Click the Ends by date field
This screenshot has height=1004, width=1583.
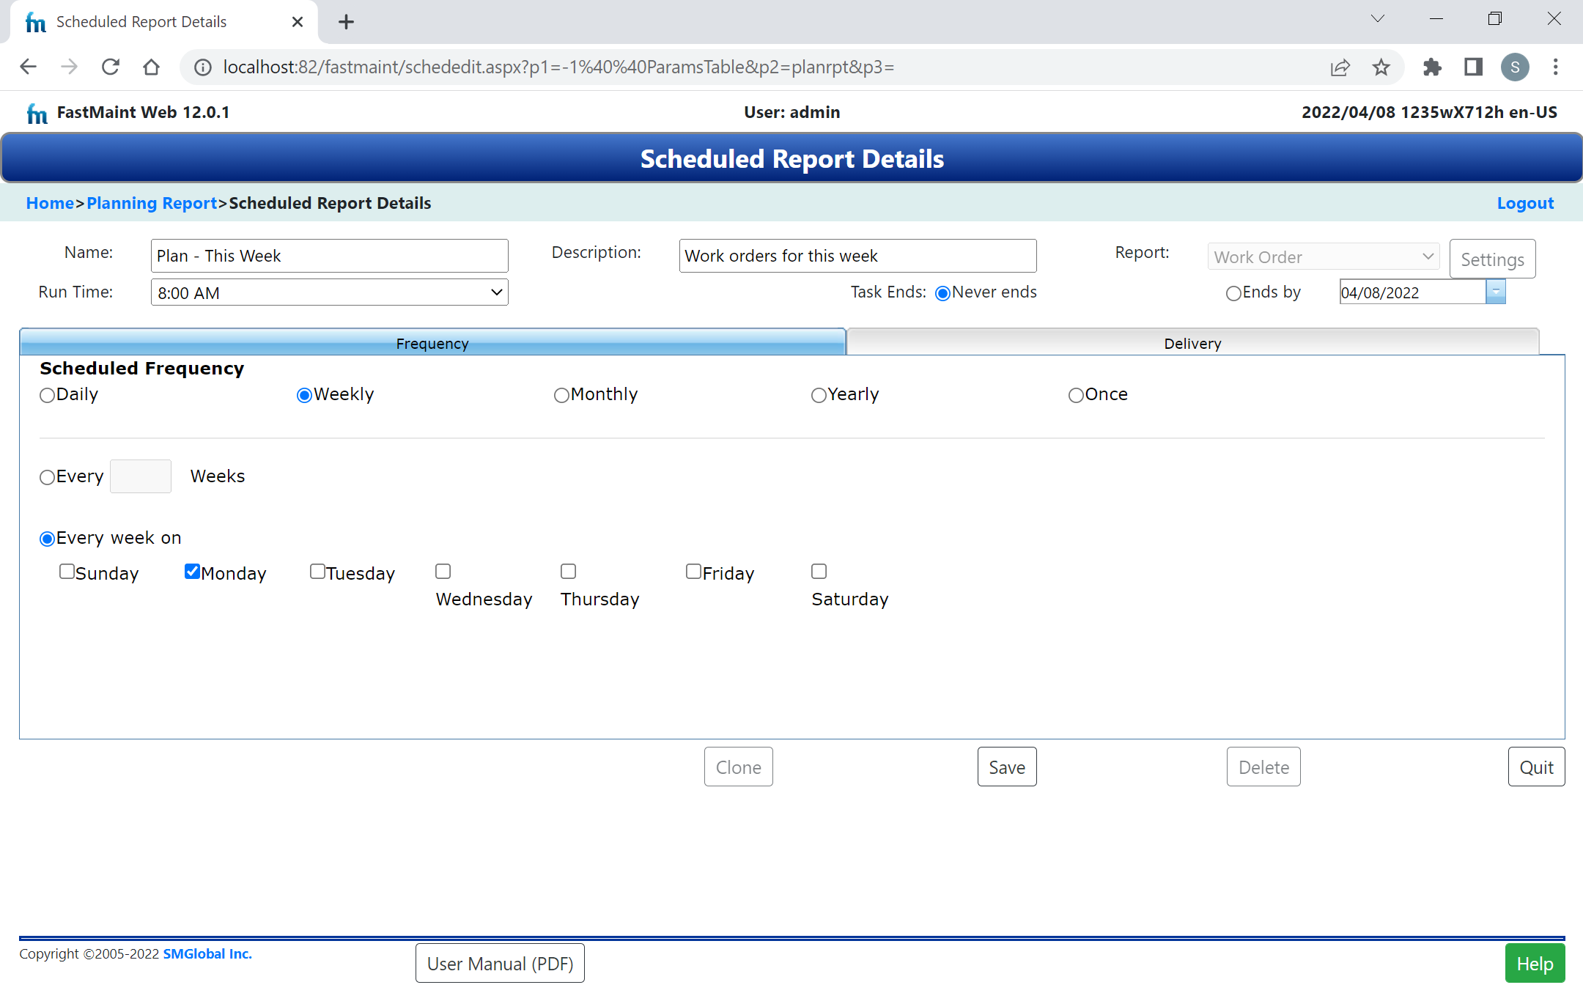coord(1412,292)
